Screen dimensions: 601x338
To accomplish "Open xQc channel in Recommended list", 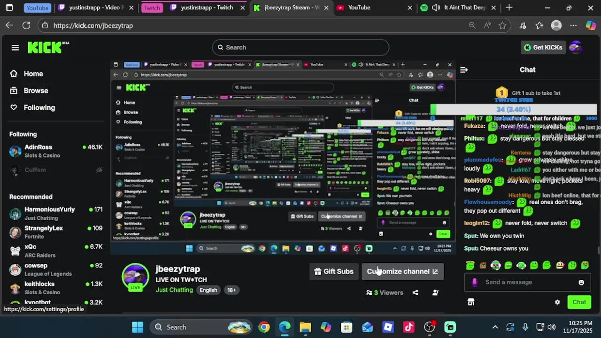I will click(x=56, y=251).
